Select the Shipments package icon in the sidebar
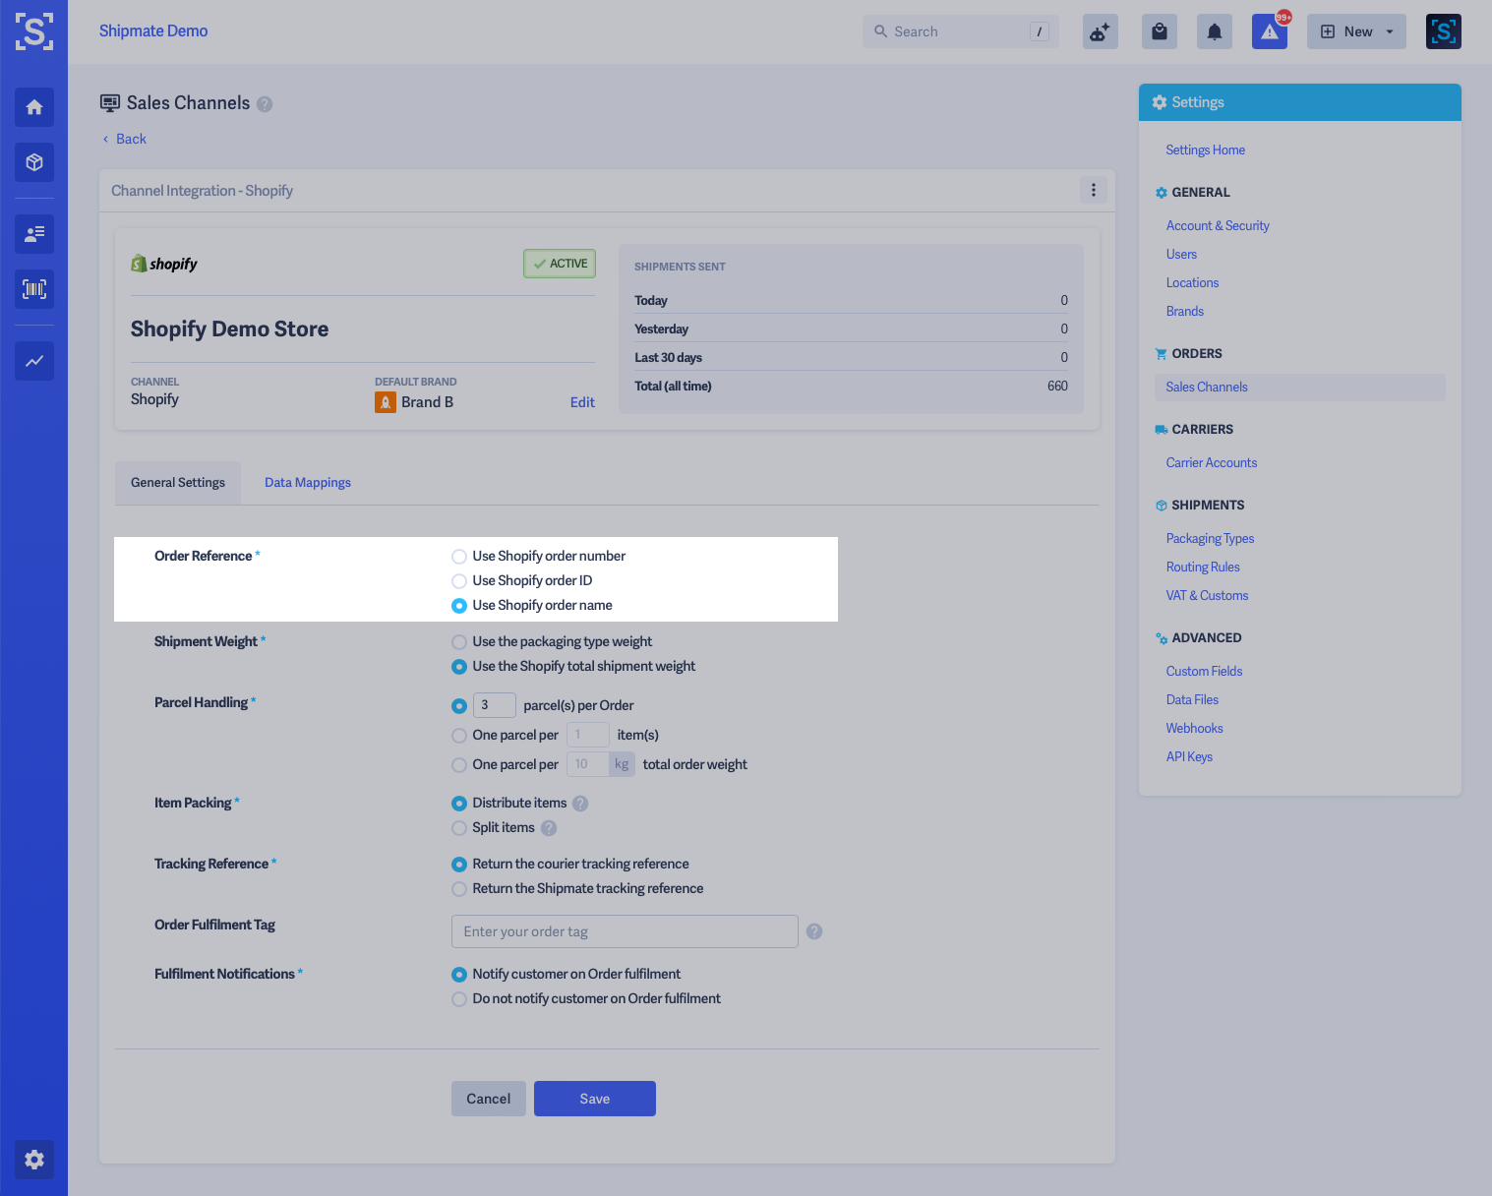 [34, 162]
